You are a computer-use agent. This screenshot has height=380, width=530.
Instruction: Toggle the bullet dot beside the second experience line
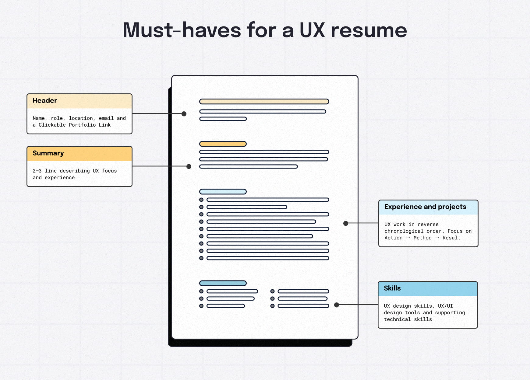click(201, 207)
